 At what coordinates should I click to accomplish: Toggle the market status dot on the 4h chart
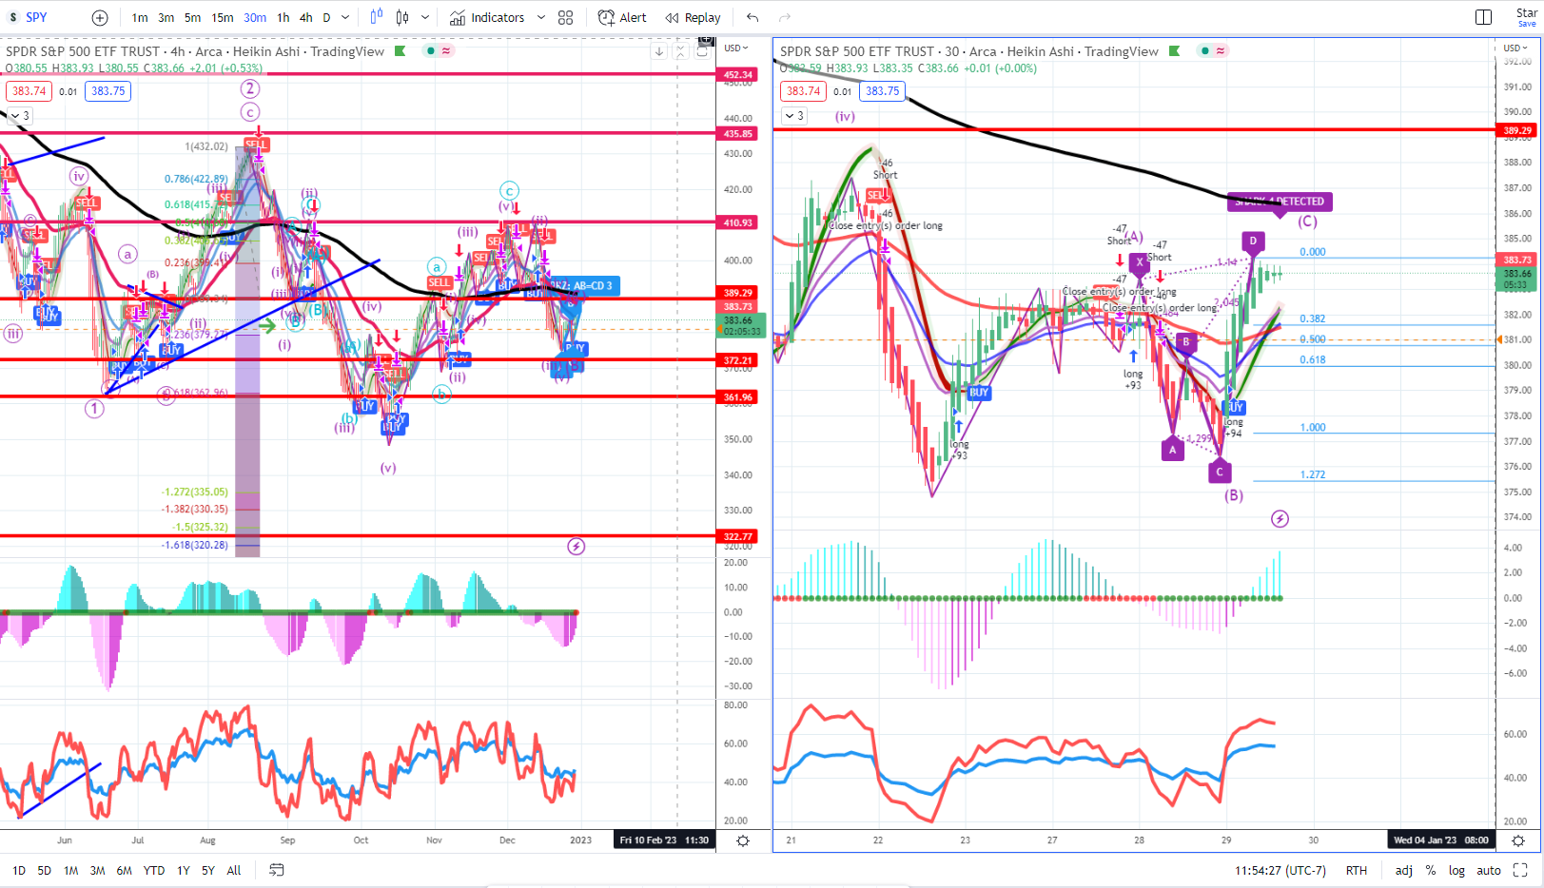point(431,51)
